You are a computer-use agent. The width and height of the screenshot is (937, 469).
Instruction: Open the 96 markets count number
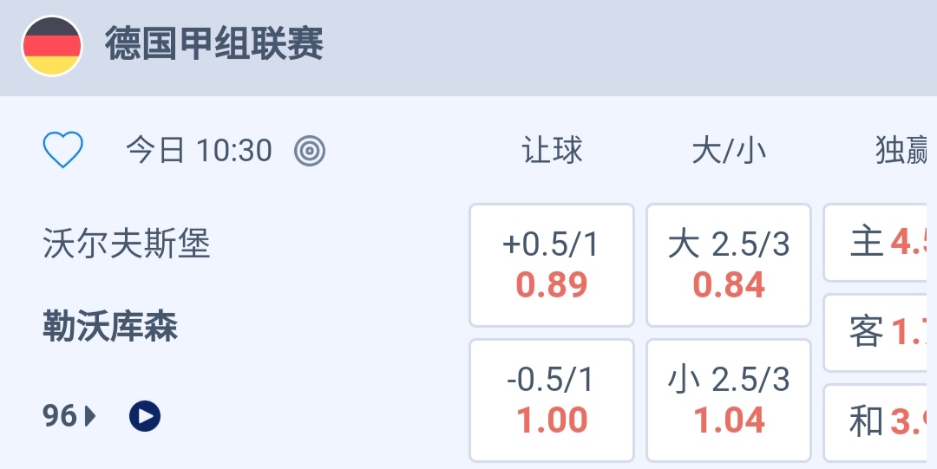coord(60,417)
